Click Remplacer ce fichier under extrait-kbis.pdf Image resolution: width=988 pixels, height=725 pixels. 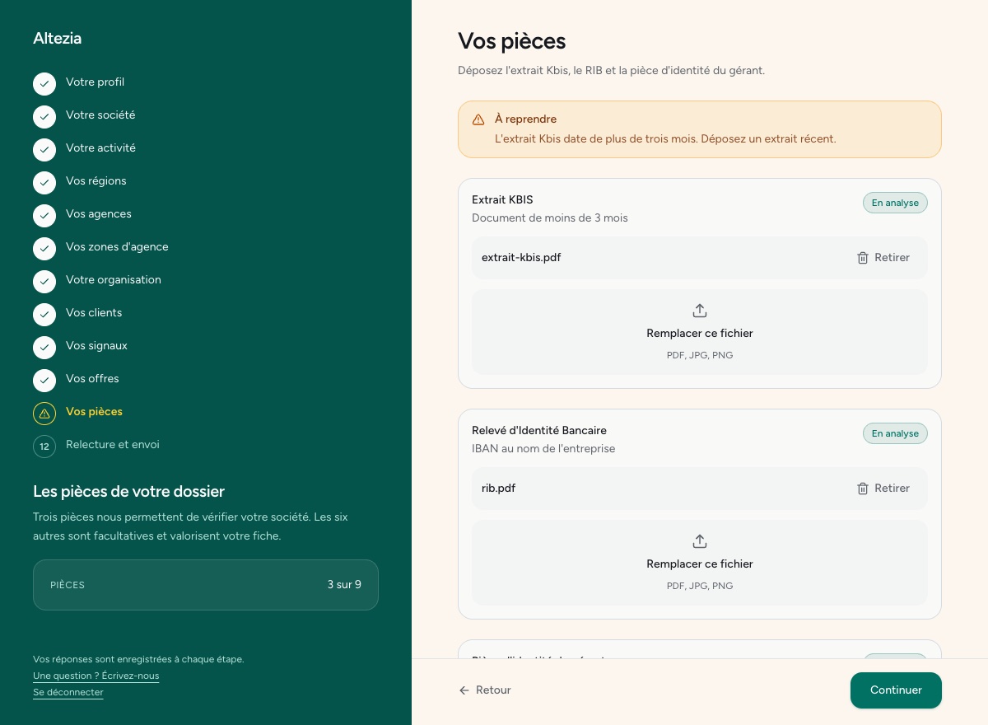[x=700, y=332]
